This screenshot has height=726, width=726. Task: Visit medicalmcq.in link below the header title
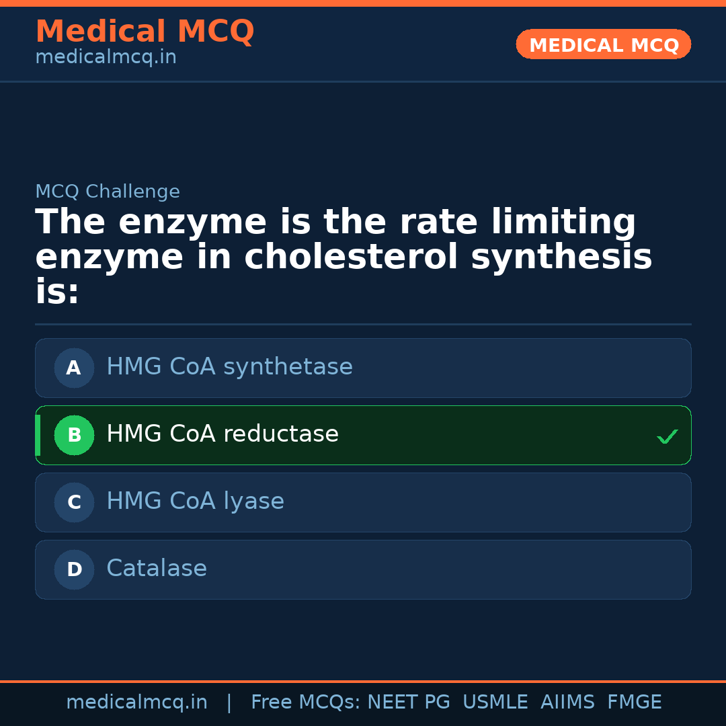(106, 57)
